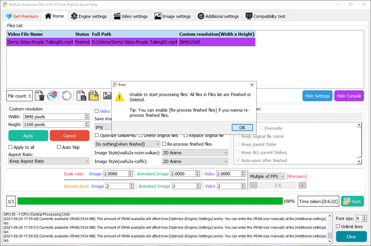The image size is (371, 246).
Task: Change the Font size spinner value
Action: pos(364,218)
